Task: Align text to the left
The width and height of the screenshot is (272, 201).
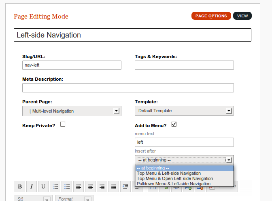Action: pos(79,186)
